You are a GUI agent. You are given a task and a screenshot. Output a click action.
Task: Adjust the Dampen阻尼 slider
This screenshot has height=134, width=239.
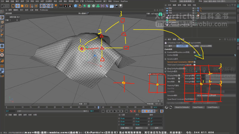point(220,71)
